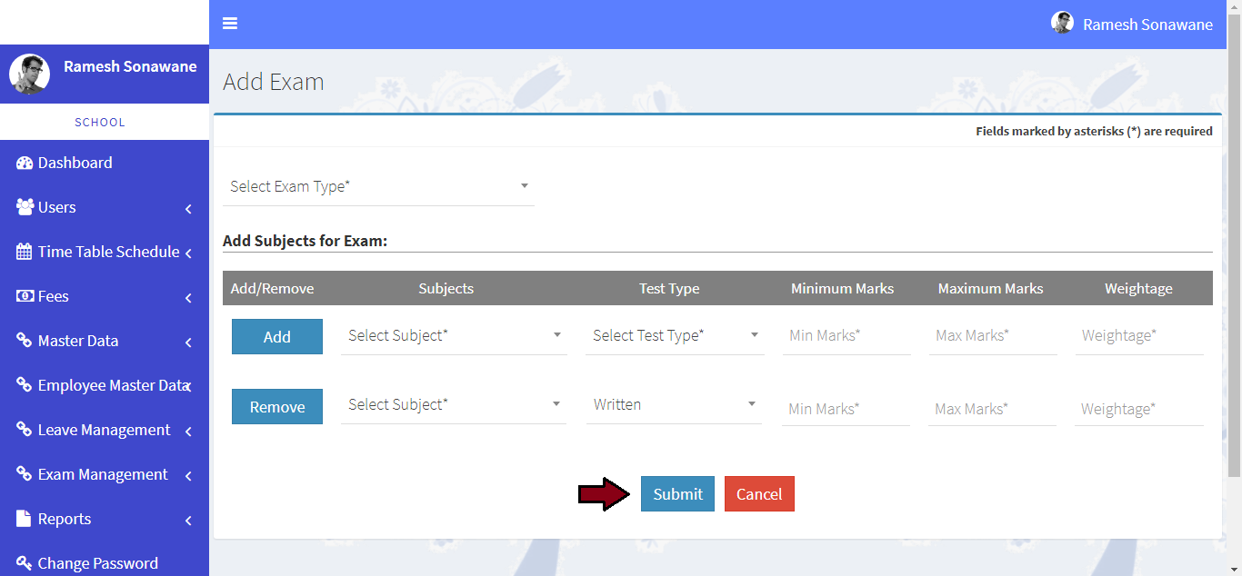This screenshot has height=576, width=1242.
Task: Click the profile avatar in top header
Action: [x=1062, y=24]
